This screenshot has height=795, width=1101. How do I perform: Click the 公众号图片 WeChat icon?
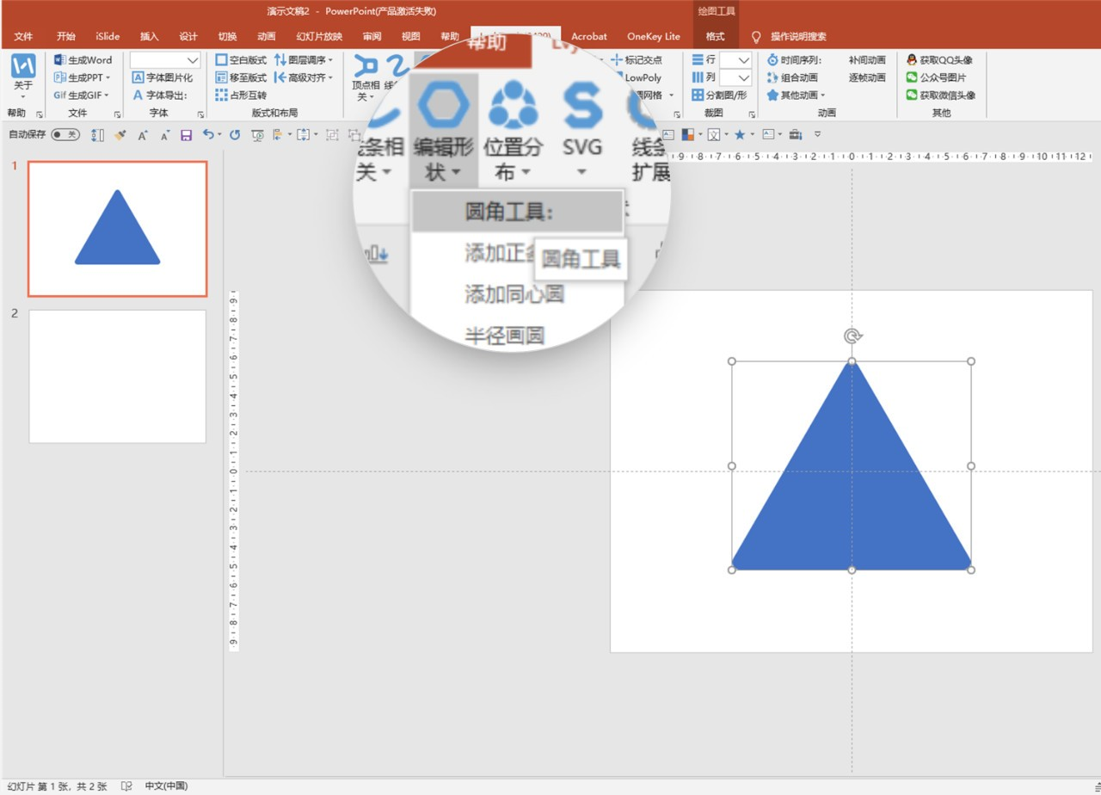point(912,77)
